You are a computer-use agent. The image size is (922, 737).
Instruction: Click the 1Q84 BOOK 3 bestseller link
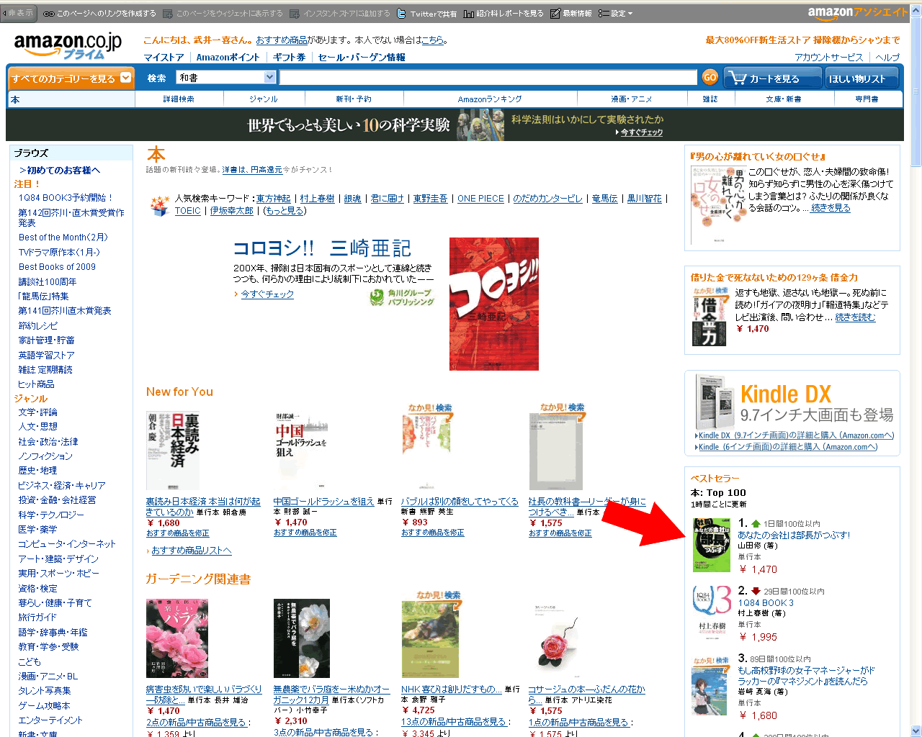(765, 603)
